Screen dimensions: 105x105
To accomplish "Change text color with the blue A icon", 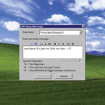I will click(32, 44).
